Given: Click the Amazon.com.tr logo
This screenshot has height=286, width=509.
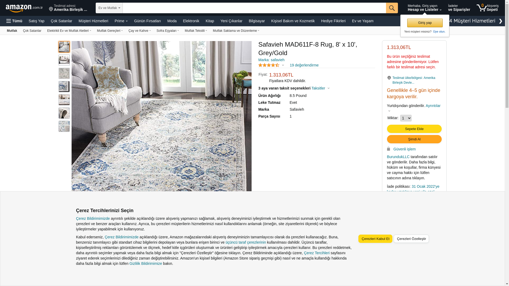Looking at the screenshot, I should tap(24, 8).
